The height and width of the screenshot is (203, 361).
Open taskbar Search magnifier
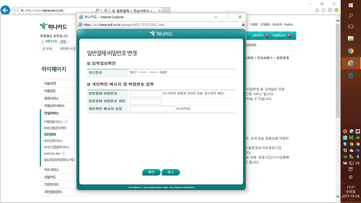click(x=351, y=16)
